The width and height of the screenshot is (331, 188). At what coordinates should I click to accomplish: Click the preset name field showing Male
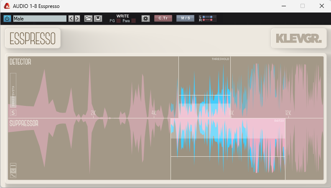[x=40, y=18]
